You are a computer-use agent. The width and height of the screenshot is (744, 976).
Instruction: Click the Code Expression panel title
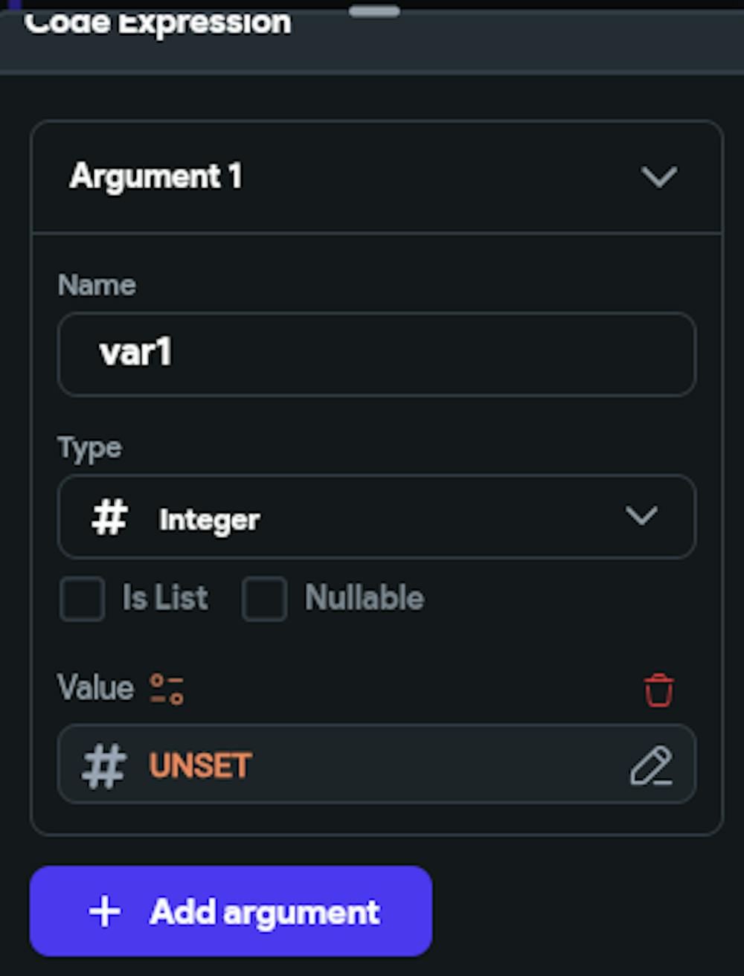158,22
